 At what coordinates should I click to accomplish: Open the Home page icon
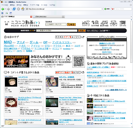coord(23,9)
